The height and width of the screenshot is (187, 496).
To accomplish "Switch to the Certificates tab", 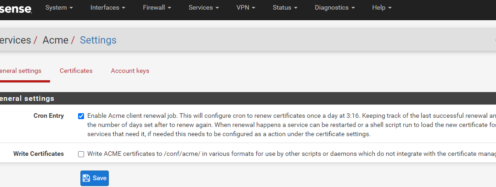I will coord(76,71).
